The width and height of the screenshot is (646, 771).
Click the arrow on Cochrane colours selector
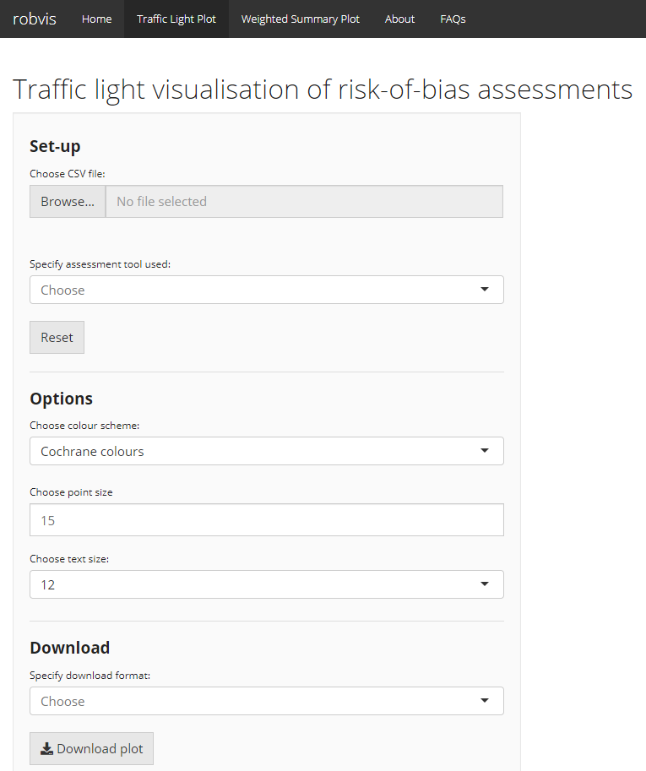pos(485,451)
